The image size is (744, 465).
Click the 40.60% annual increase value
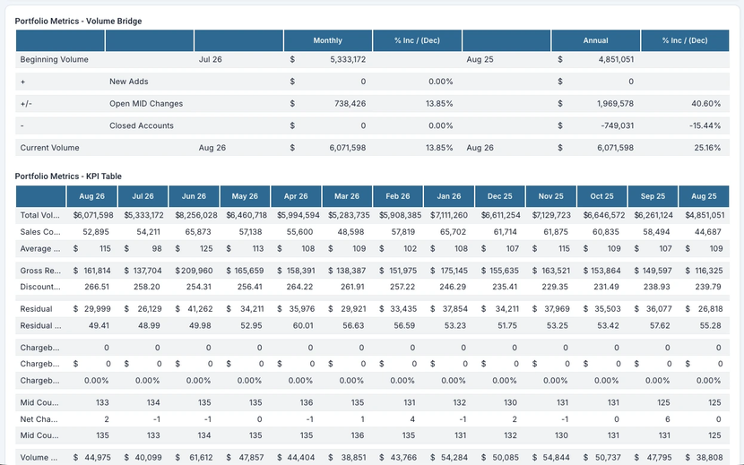click(705, 103)
